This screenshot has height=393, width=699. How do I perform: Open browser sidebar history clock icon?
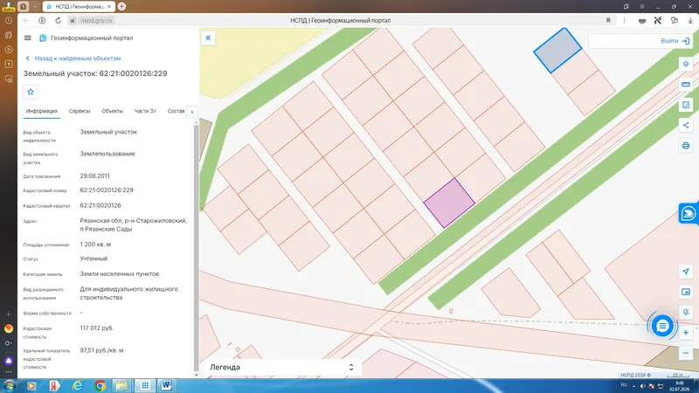click(9, 20)
